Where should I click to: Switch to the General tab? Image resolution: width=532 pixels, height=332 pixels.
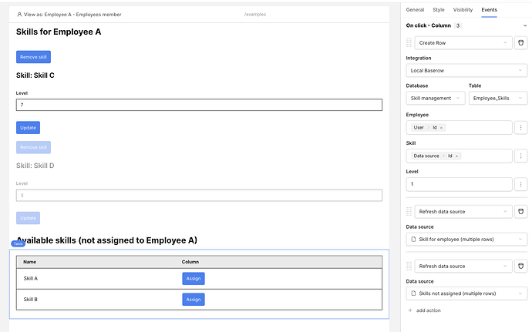415,10
